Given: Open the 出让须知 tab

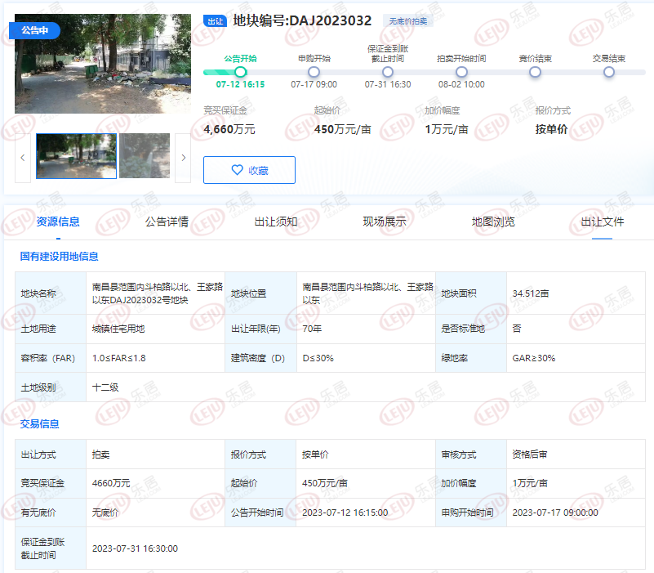Looking at the screenshot, I should [276, 222].
